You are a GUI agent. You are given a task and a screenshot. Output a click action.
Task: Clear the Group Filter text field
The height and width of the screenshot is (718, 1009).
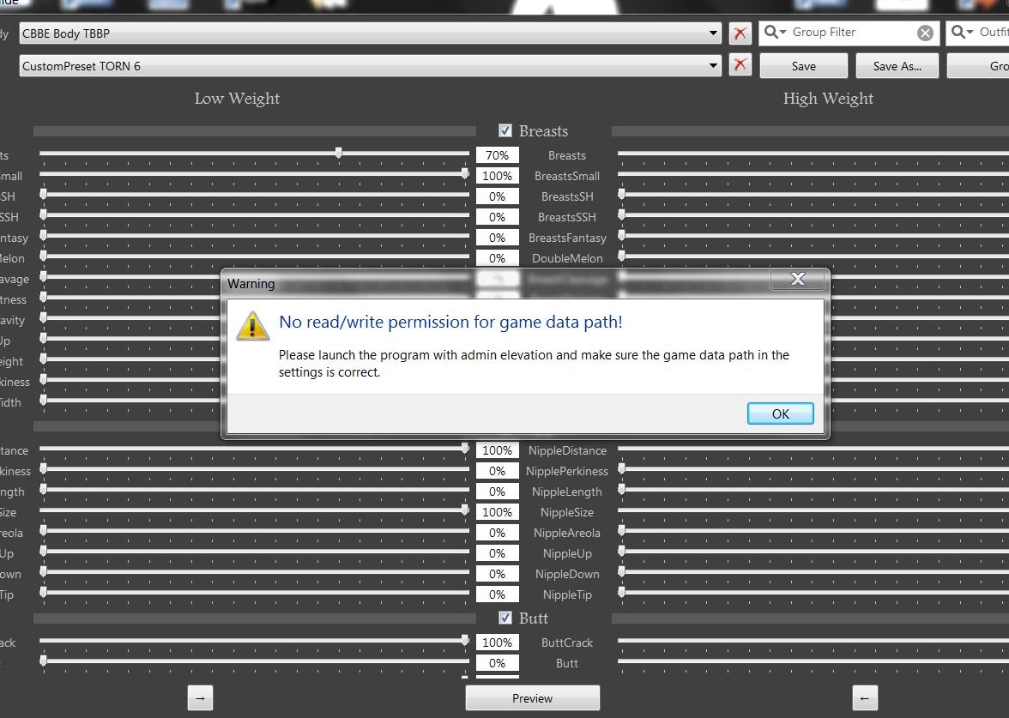tap(925, 33)
